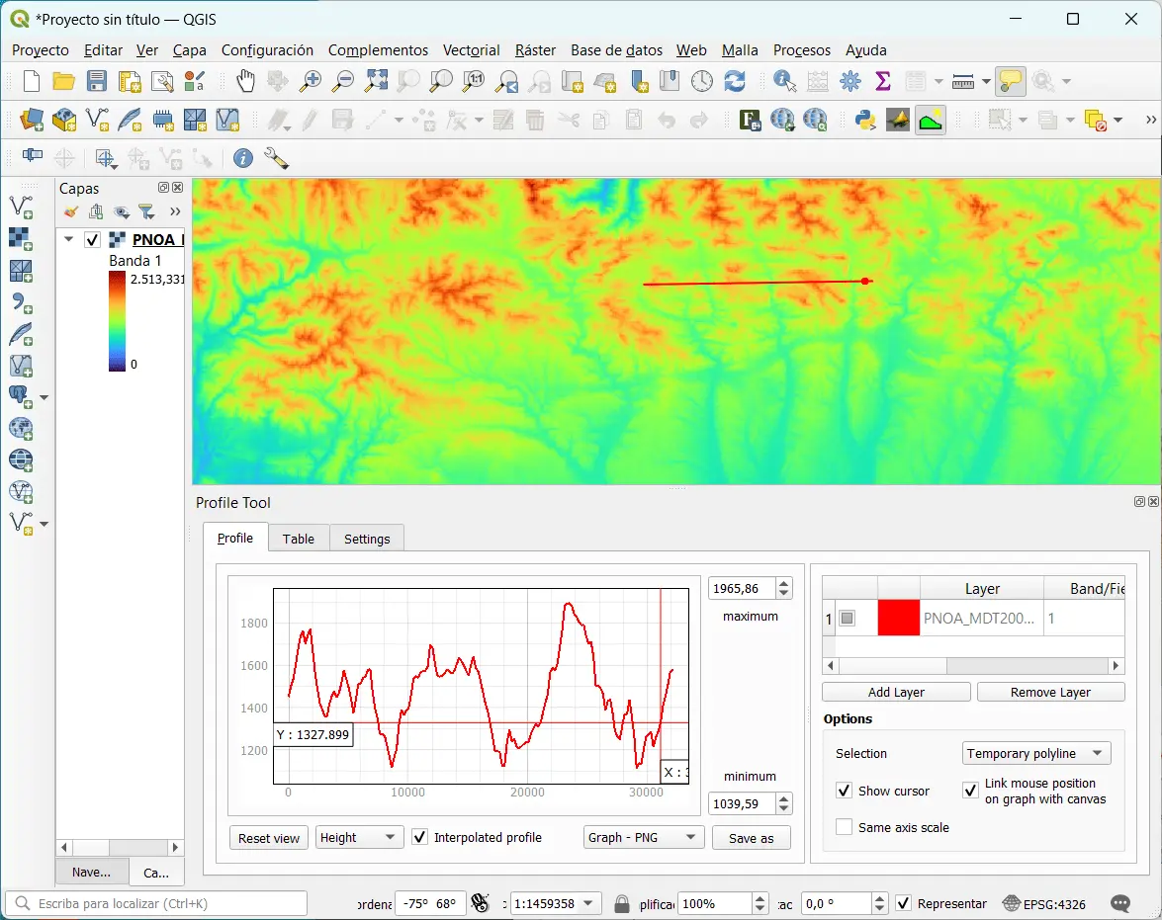The height and width of the screenshot is (920, 1162).
Task: Toggle visibility of the PNOA layer
Action: (93, 240)
